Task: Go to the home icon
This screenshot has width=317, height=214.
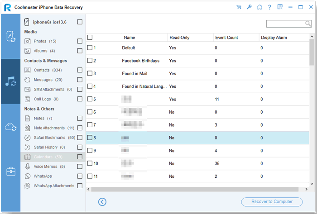Action: click(x=259, y=7)
